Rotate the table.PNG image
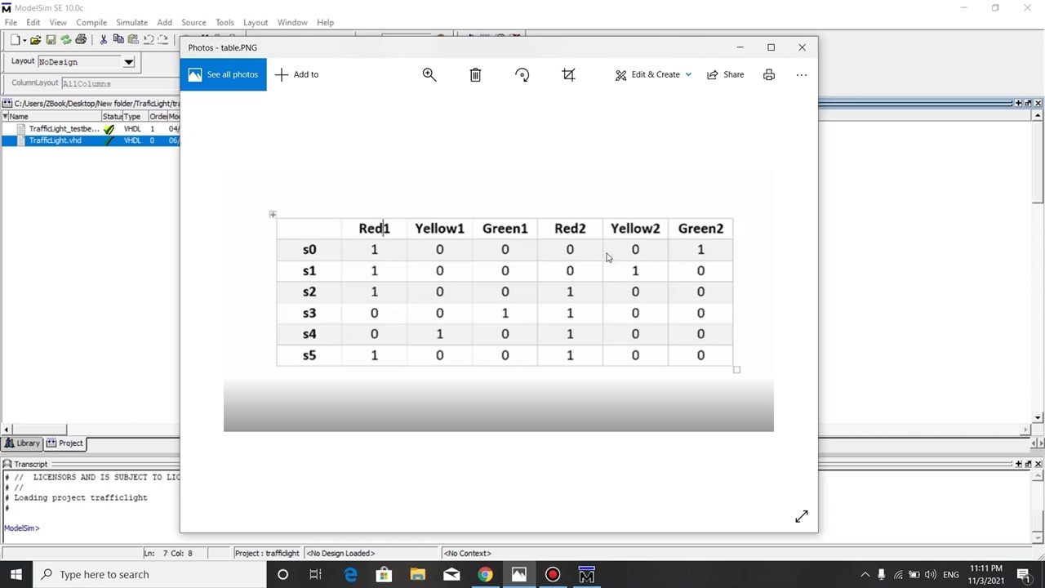Screen dimensions: 1045x588 click(522, 74)
